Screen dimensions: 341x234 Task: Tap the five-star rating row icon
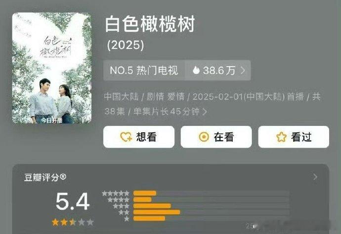pos(116,193)
